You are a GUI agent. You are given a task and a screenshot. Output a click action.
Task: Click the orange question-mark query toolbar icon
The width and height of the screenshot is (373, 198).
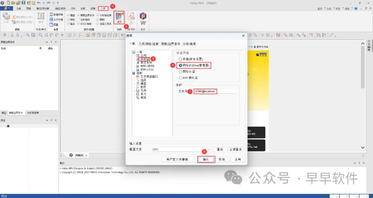[x=311, y=35]
